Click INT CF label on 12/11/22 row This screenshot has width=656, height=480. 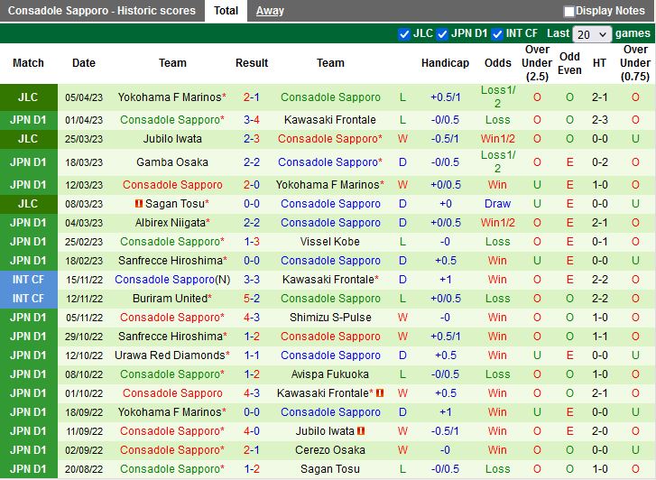pyautogui.click(x=28, y=299)
